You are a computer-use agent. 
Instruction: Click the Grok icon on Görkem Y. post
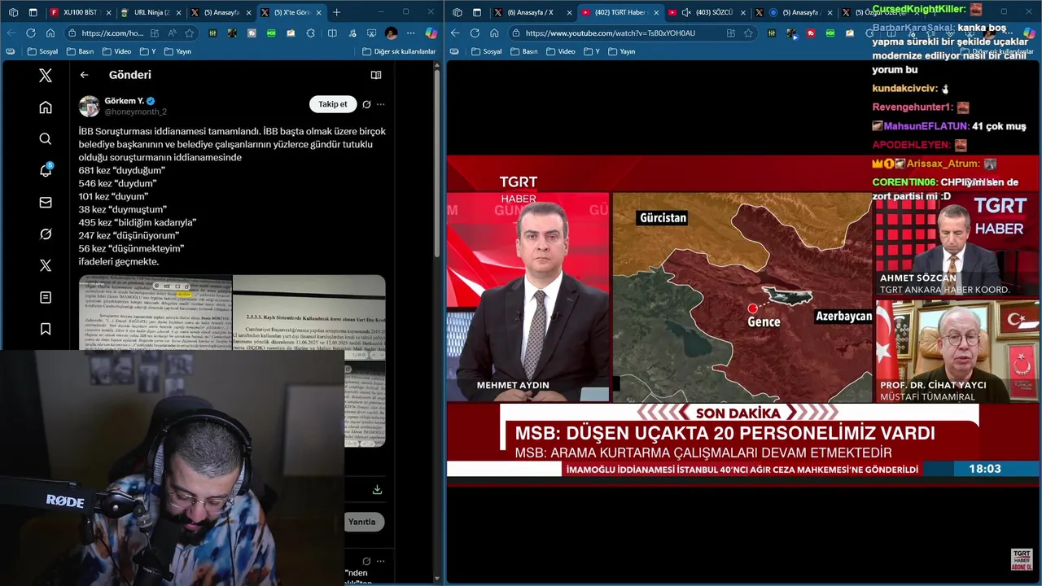click(366, 104)
